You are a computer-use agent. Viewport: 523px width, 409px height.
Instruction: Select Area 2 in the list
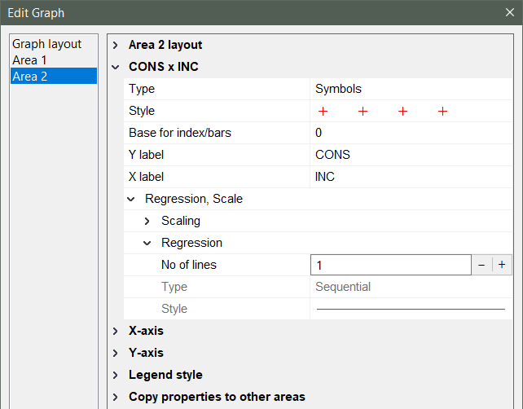[x=30, y=77]
